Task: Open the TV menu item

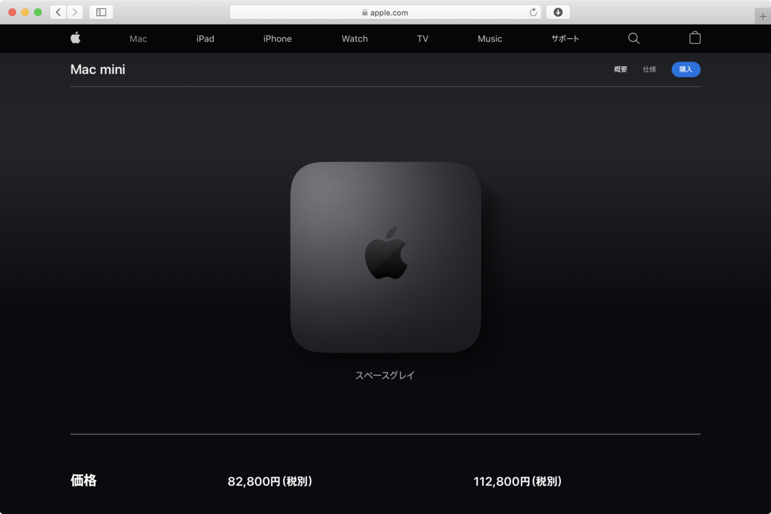Action: 423,39
